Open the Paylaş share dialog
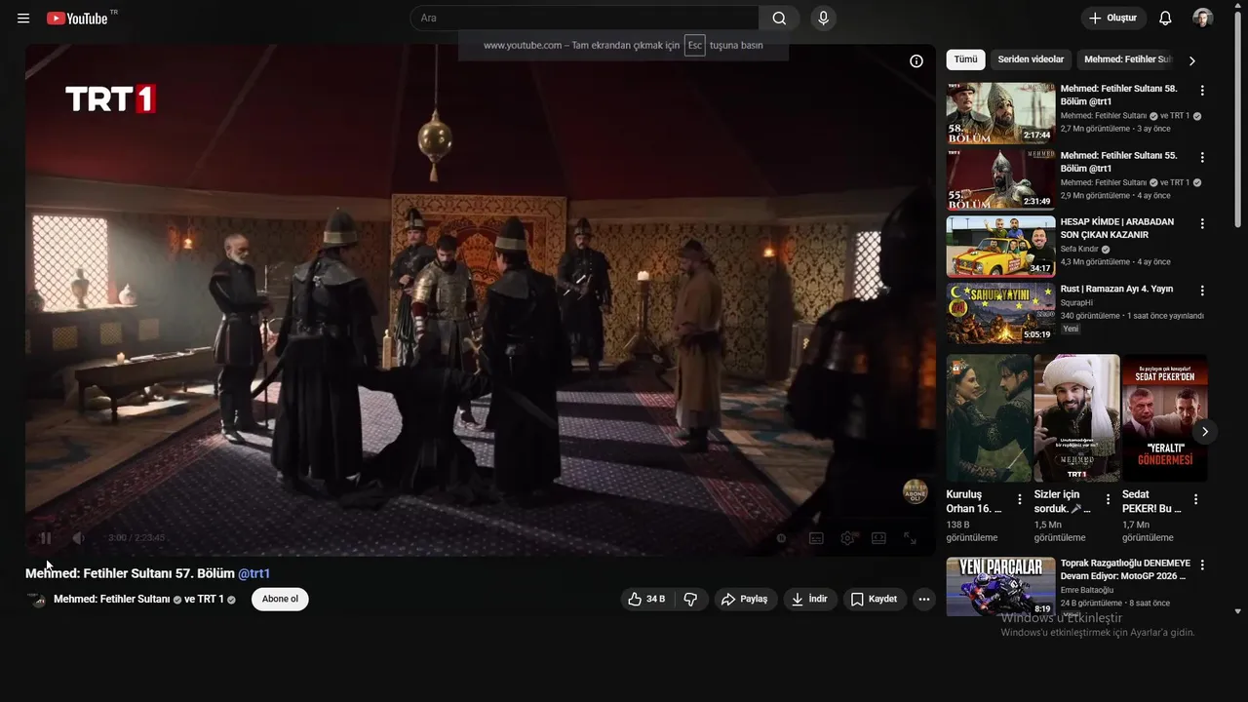1248x702 pixels. coord(745,600)
